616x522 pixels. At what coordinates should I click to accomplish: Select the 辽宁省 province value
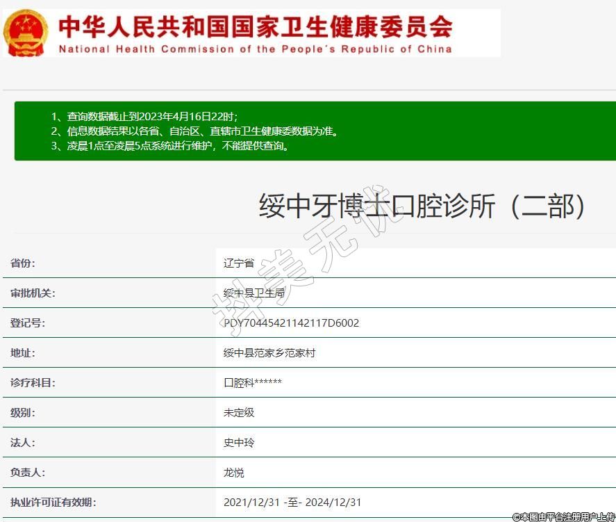[239, 263]
